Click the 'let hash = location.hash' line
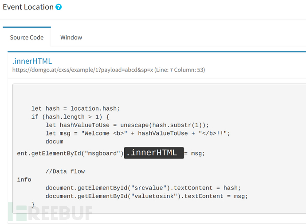 click(75, 108)
